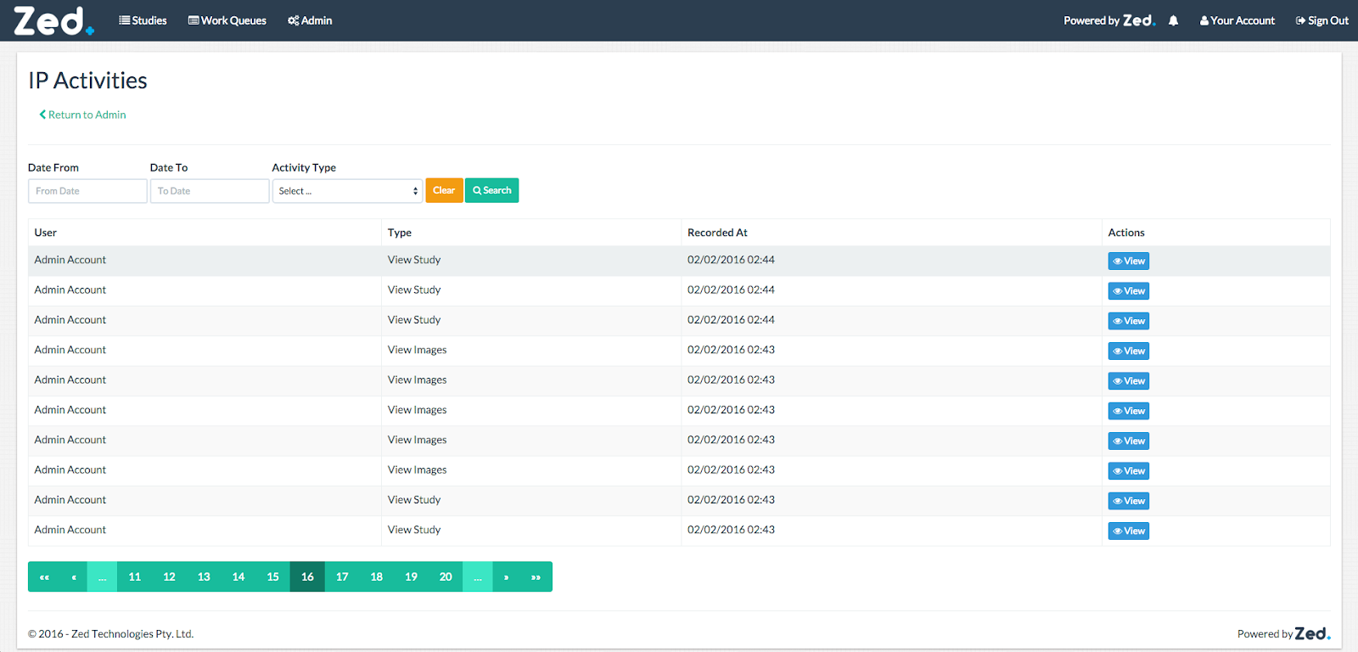
Task: View the first View Images entry at 02:43
Action: click(x=1128, y=351)
